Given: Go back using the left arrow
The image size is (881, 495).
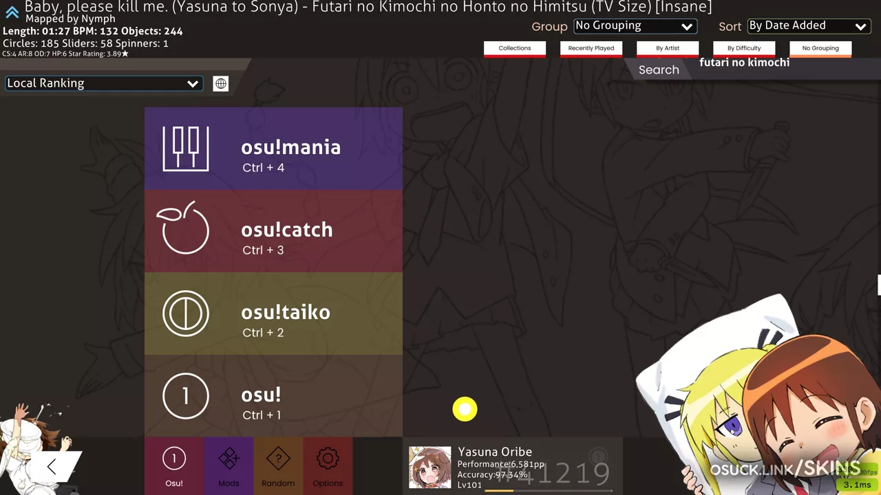Looking at the screenshot, I should point(51,467).
